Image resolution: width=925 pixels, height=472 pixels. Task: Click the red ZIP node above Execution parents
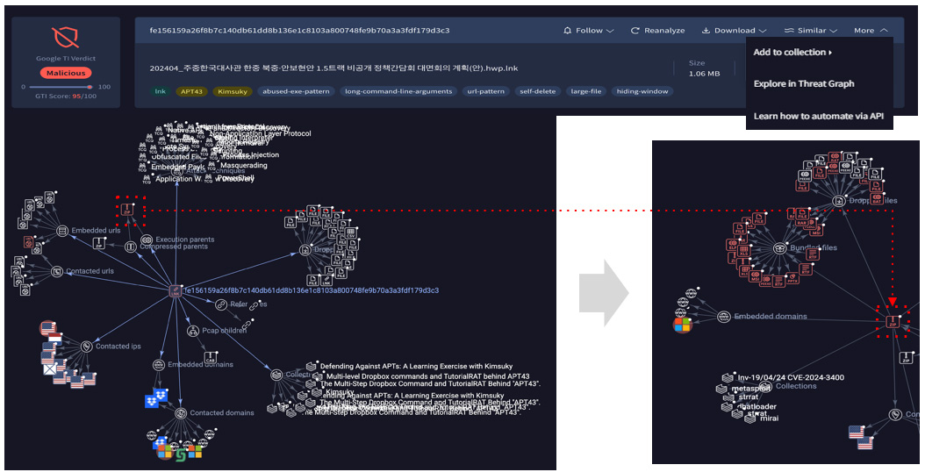pos(127,210)
